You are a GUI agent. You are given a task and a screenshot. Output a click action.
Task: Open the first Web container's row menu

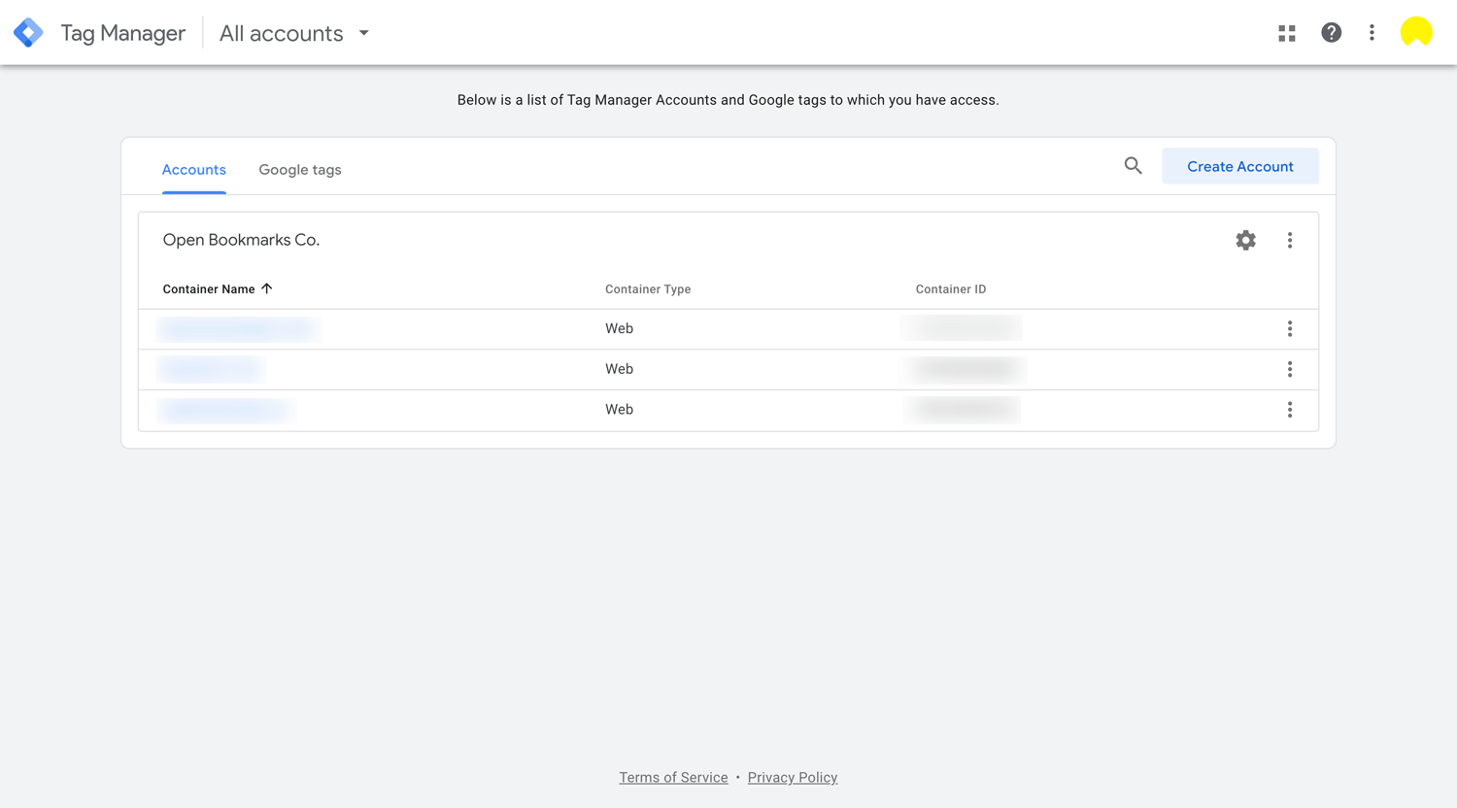pos(1290,329)
